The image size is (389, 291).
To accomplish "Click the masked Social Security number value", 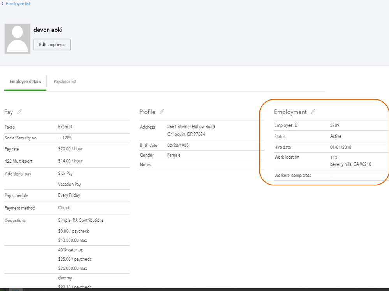I will point(65,138).
